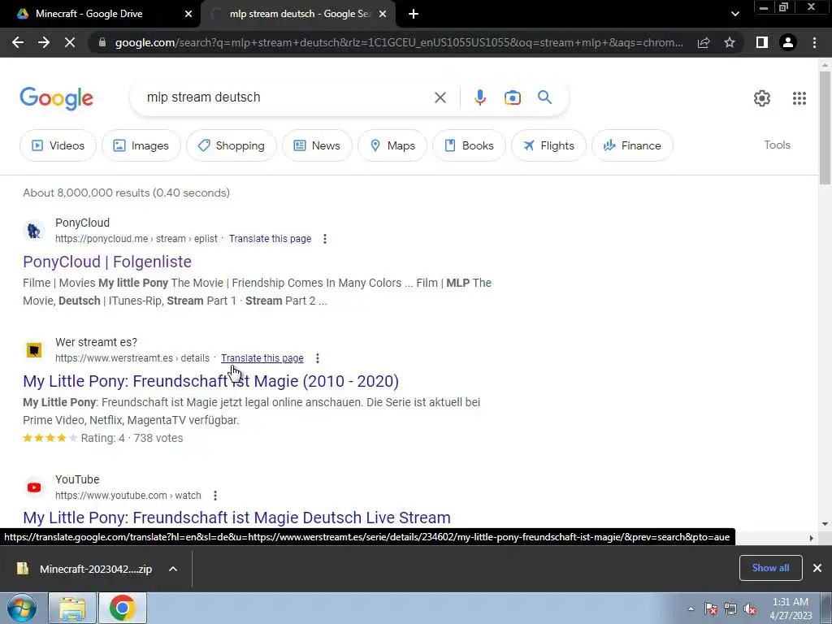The width and height of the screenshot is (832, 624).
Task: Filter results by Maps
Action: (392, 145)
